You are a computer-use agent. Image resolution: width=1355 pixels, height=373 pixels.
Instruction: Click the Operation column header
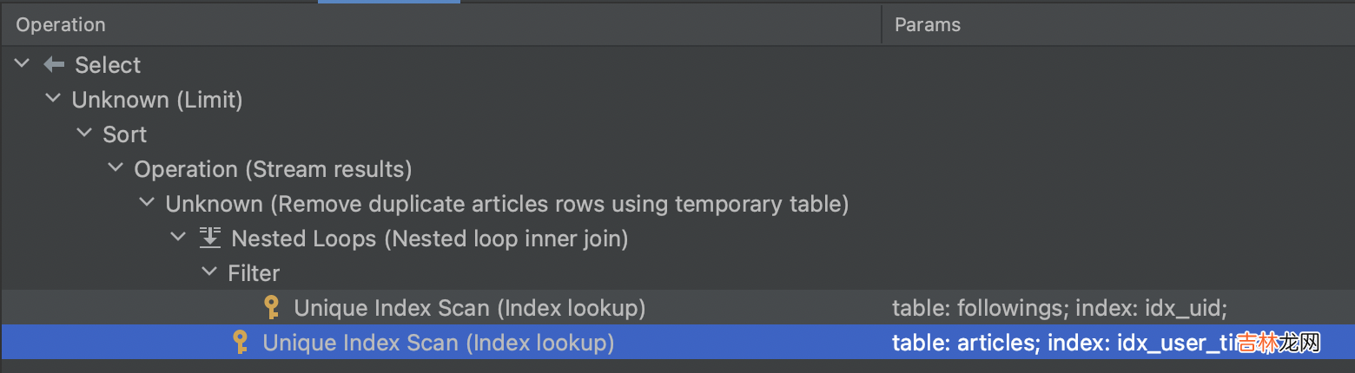click(61, 25)
